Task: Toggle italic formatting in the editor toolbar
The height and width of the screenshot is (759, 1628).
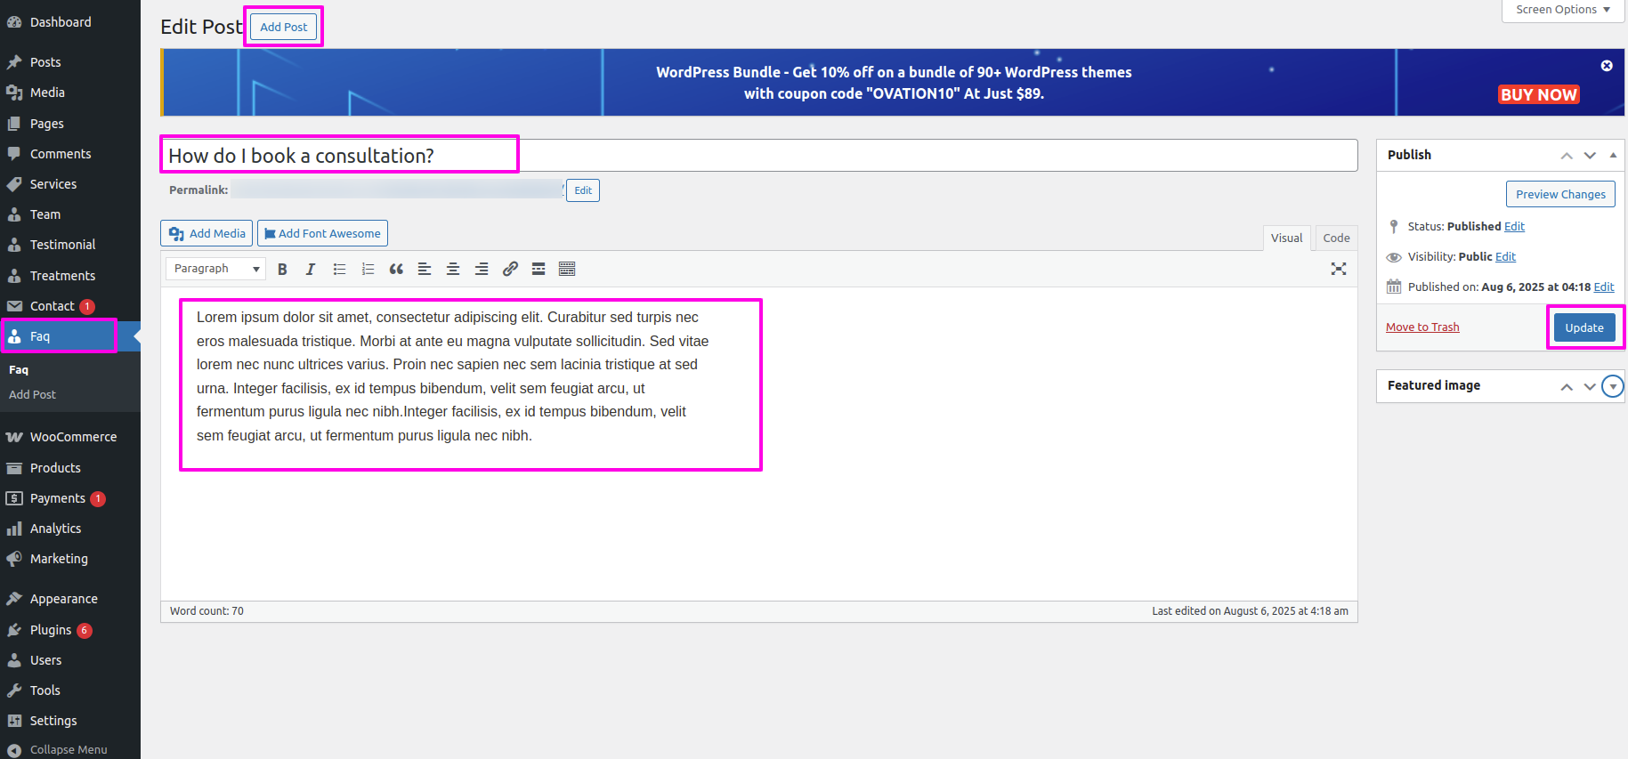Action: tap(311, 269)
